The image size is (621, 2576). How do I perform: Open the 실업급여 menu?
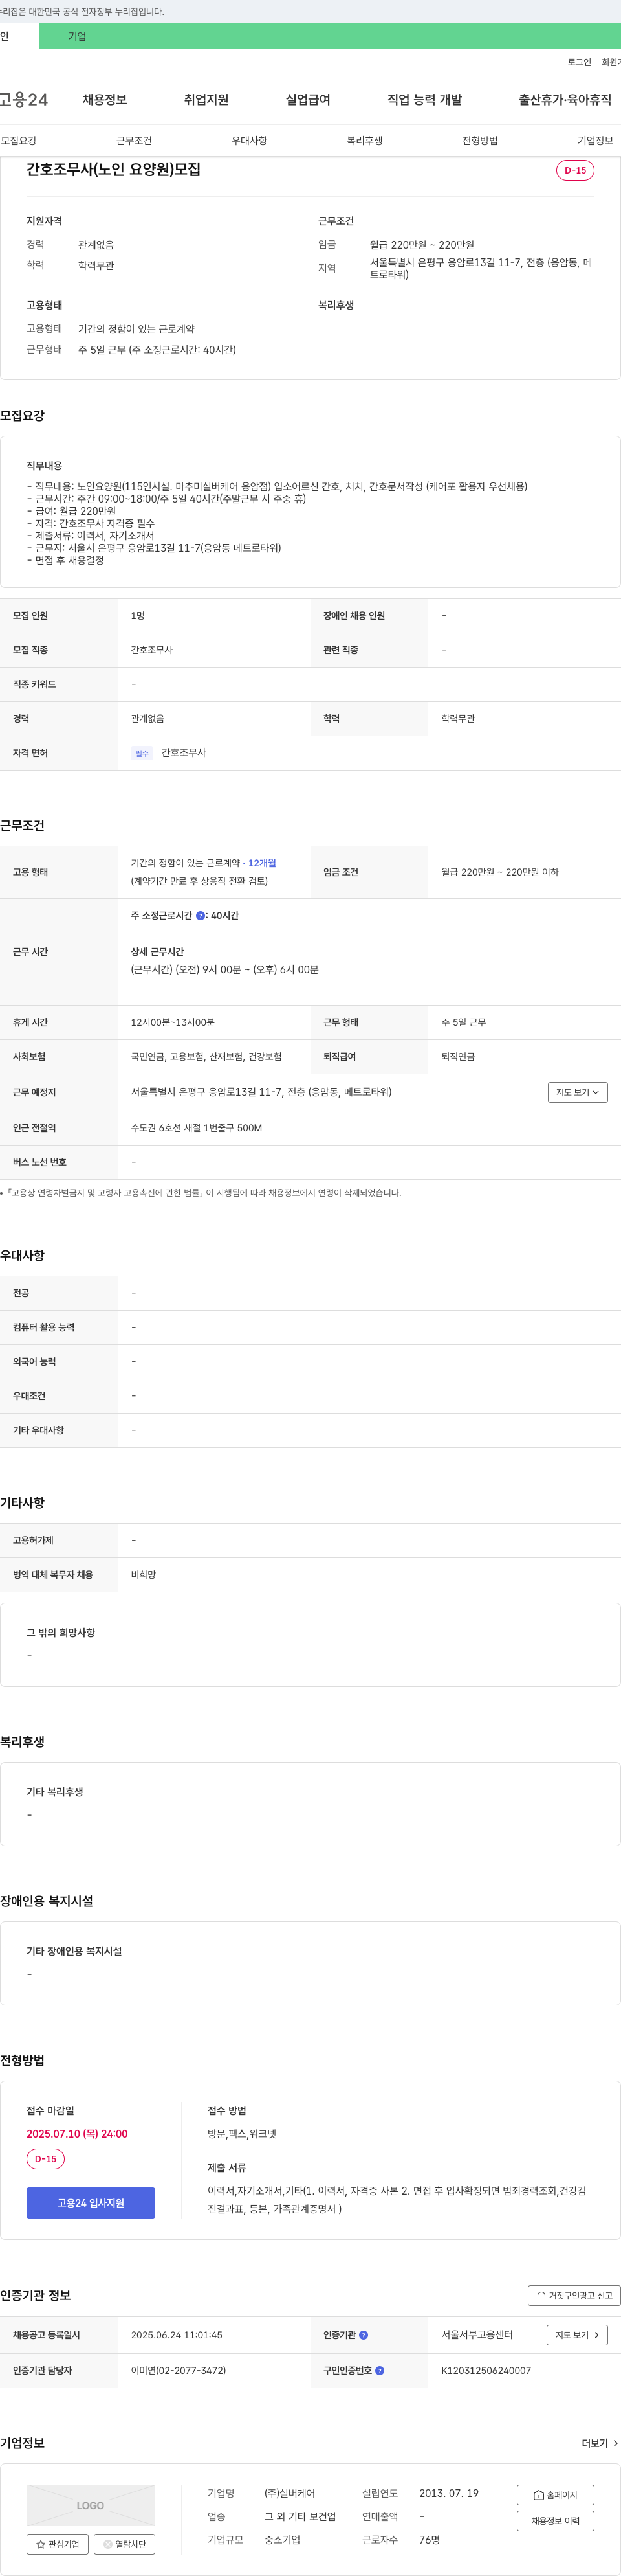(x=307, y=100)
